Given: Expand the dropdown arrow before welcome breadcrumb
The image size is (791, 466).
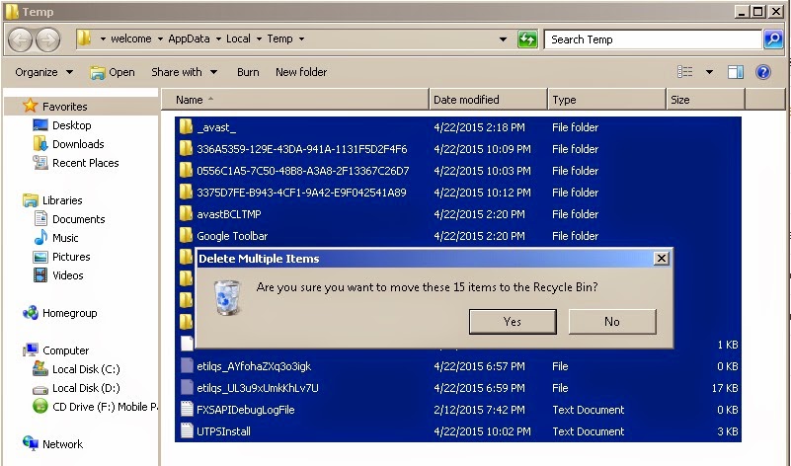Looking at the screenshot, I should tap(103, 39).
